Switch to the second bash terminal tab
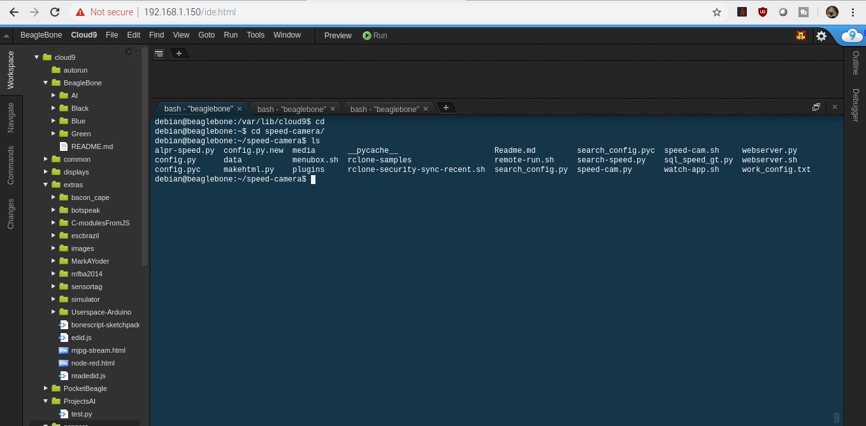Image resolution: width=866 pixels, height=426 pixels. click(x=291, y=109)
